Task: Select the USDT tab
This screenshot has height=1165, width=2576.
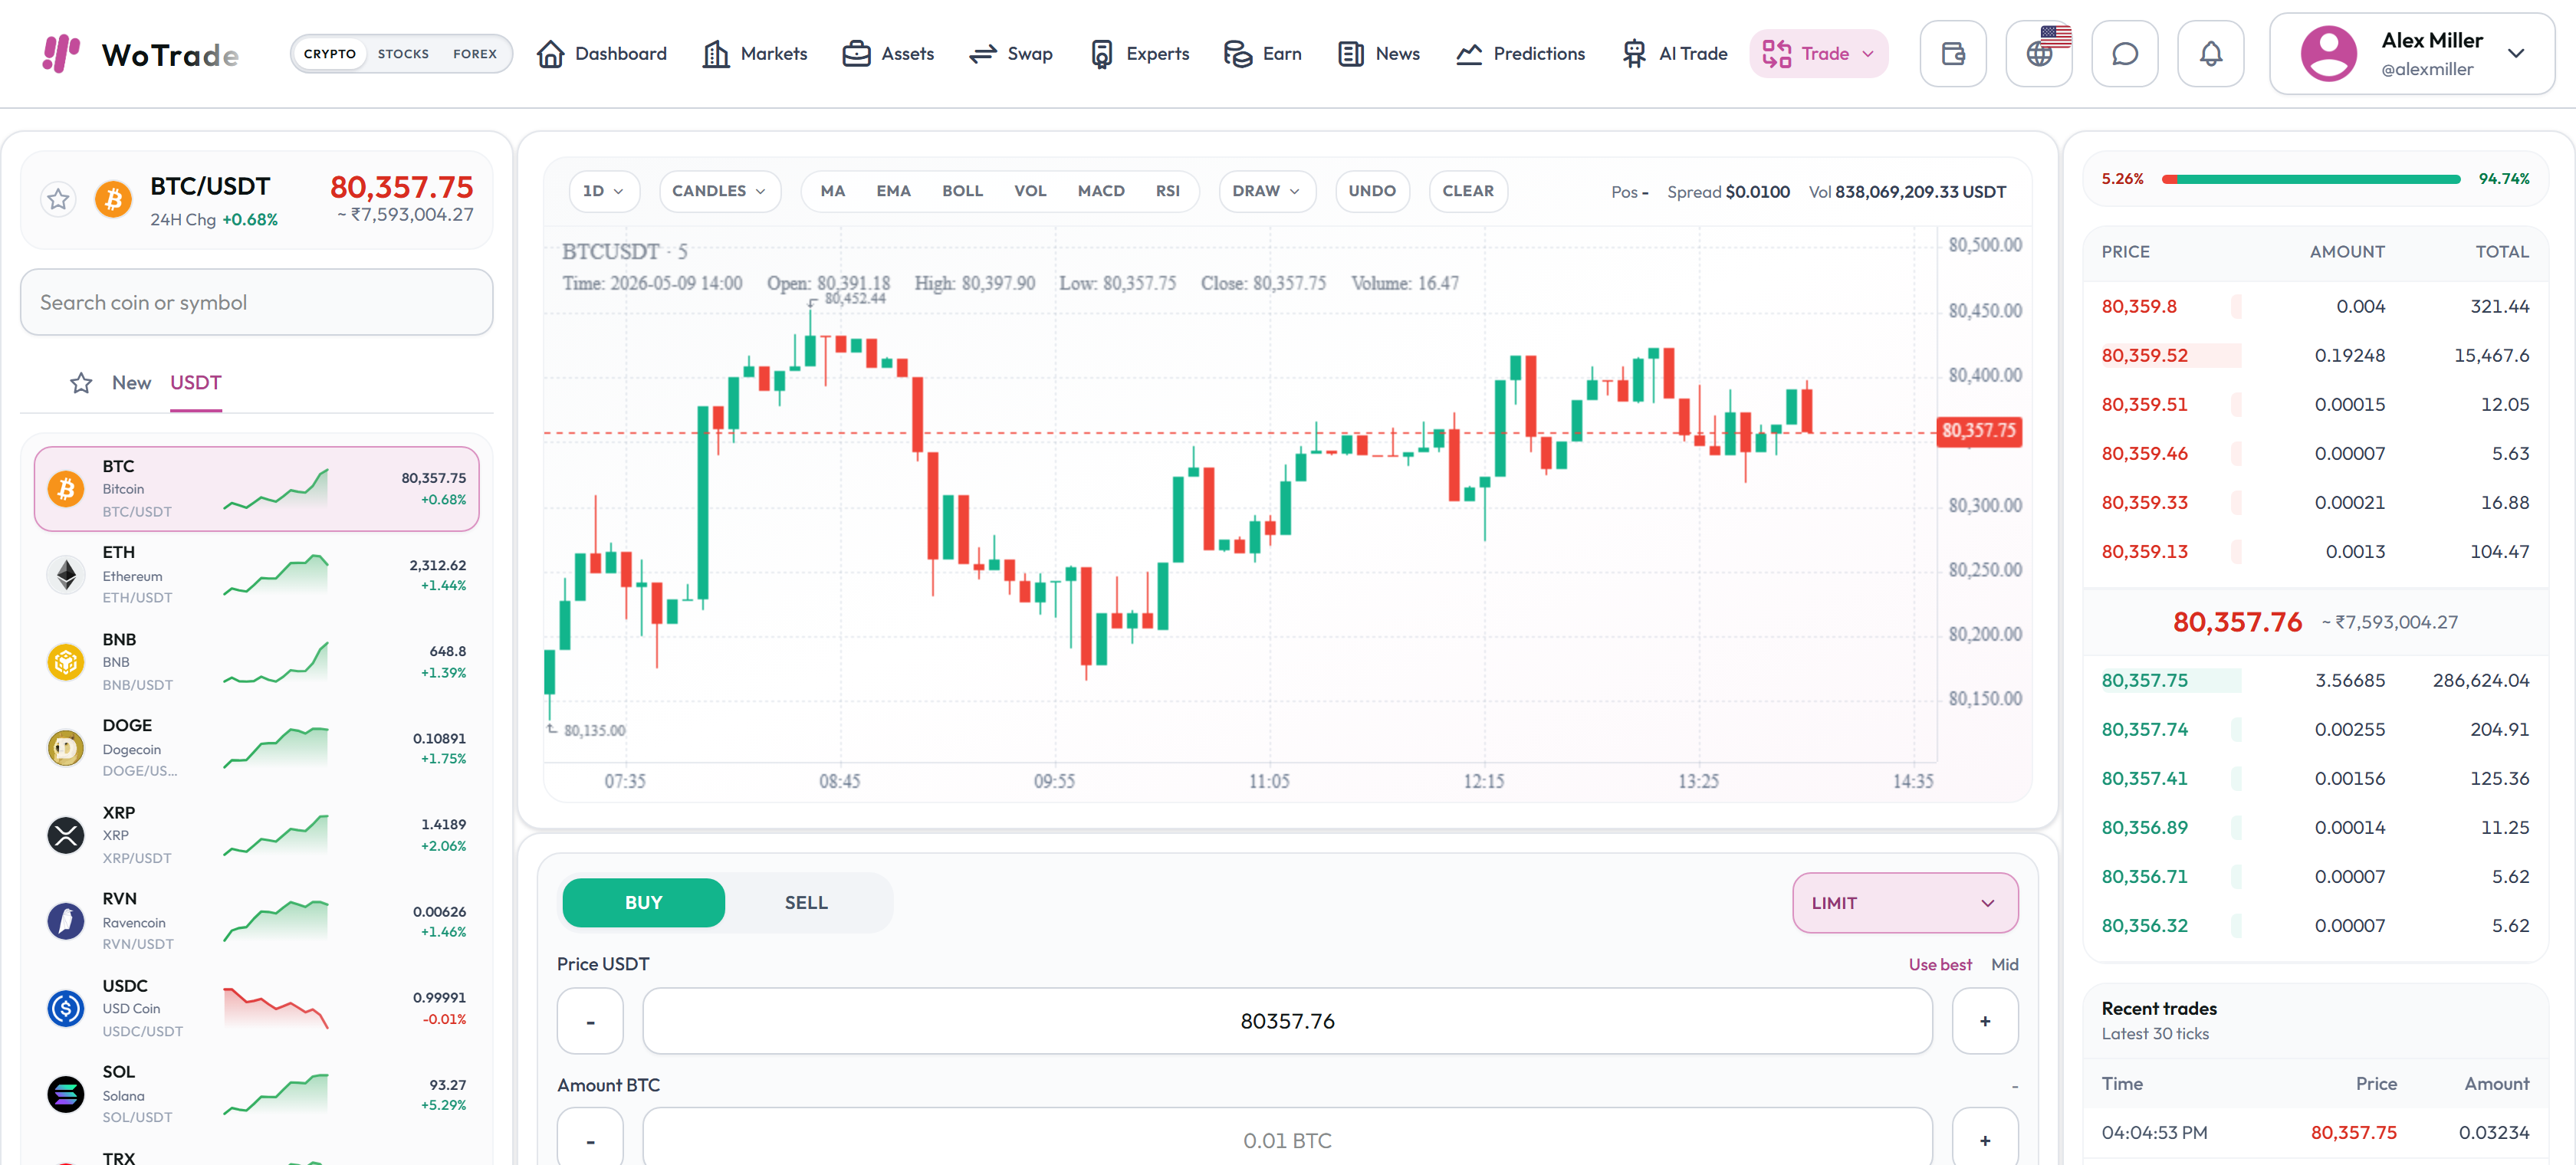Action: (x=195, y=383)
